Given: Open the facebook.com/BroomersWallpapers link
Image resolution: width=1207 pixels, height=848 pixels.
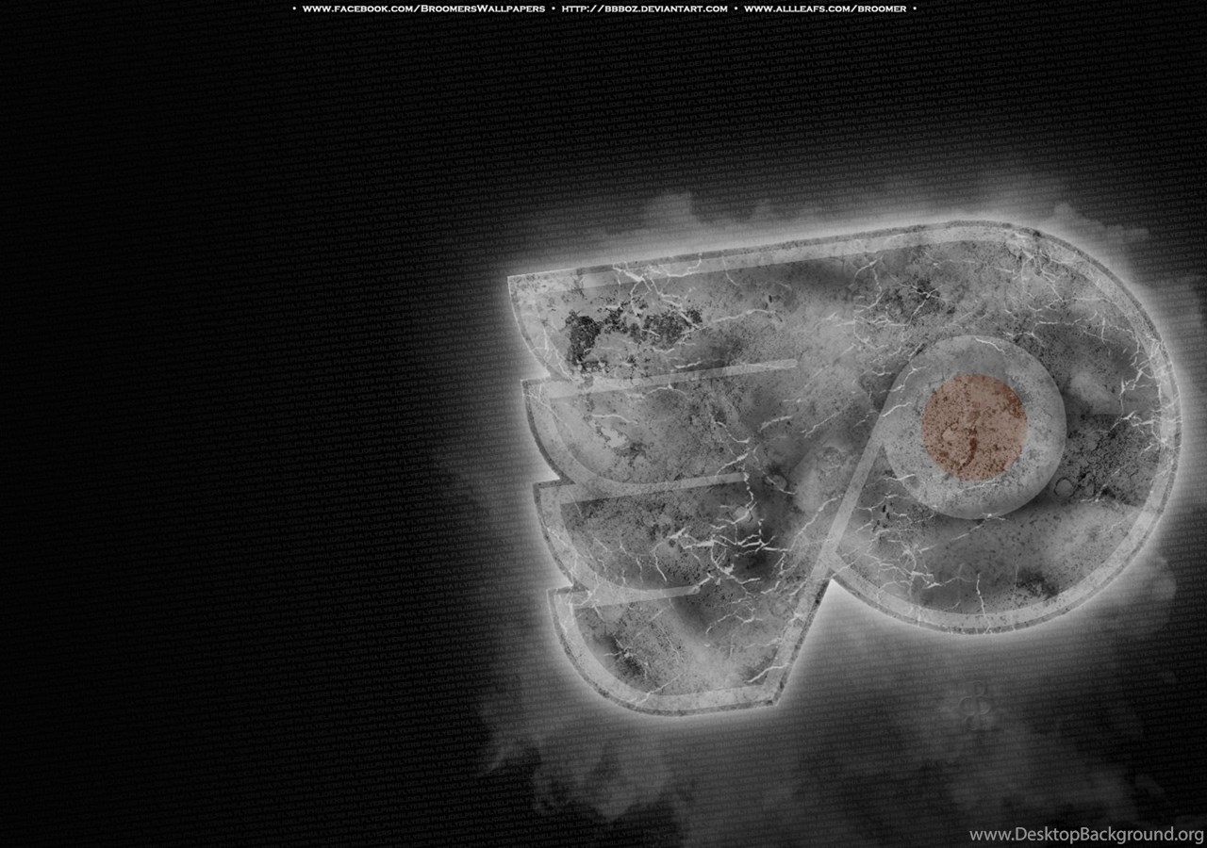Looking at the screenshot, I should coord(423,8).
